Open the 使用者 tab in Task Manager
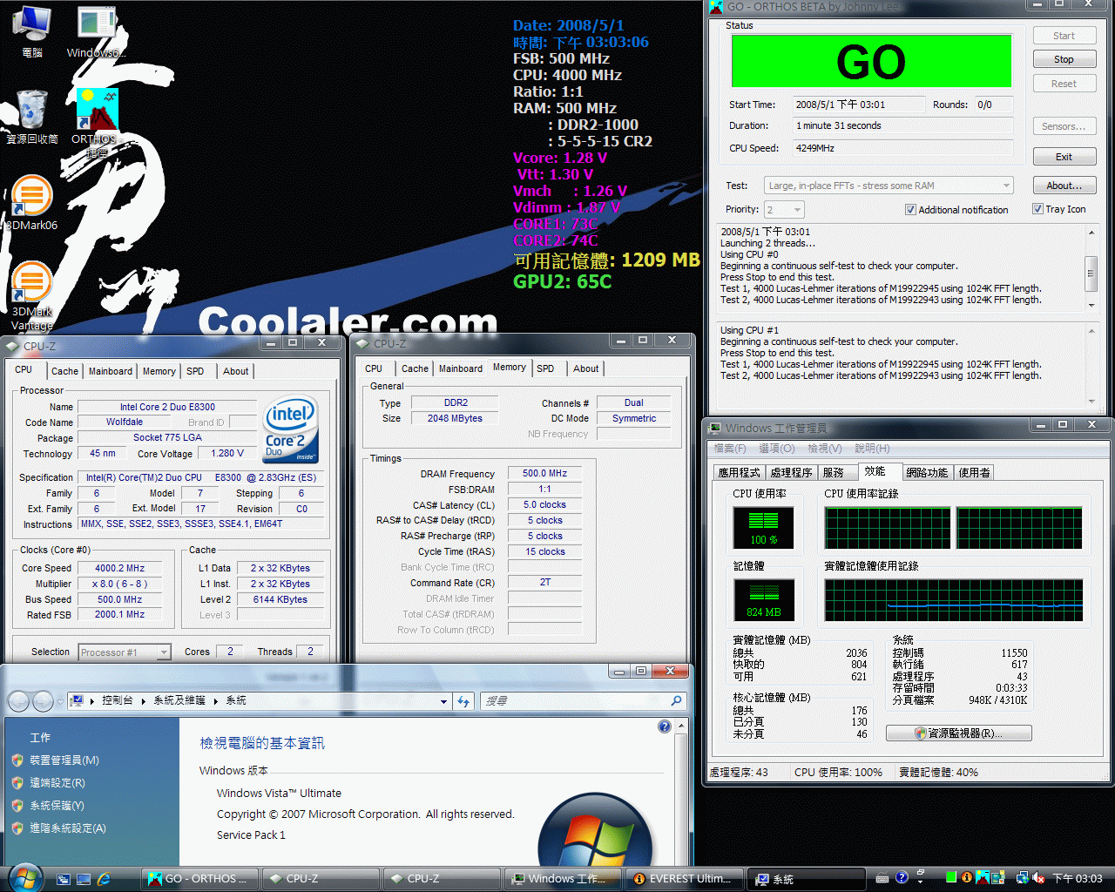The width and height of the screenshot is (1115, 892). (x=974, y=472)
